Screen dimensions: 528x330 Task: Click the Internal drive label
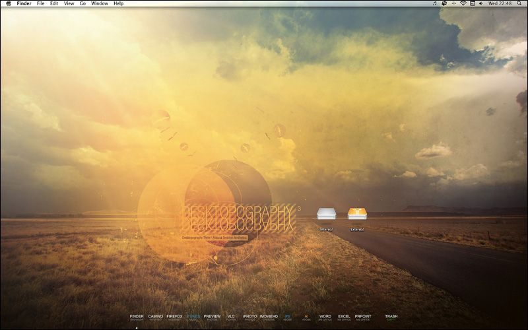tap(326, 230)
